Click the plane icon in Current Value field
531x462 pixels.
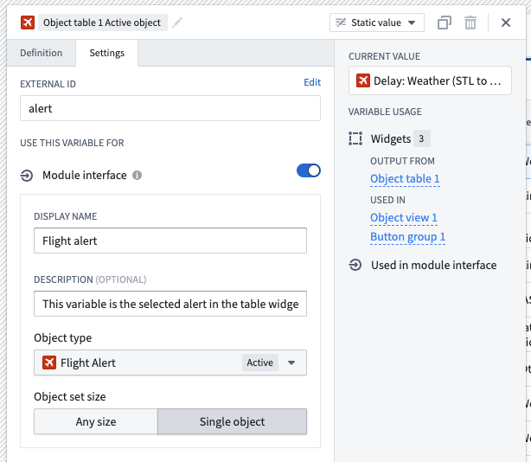[x=362, y=80]
